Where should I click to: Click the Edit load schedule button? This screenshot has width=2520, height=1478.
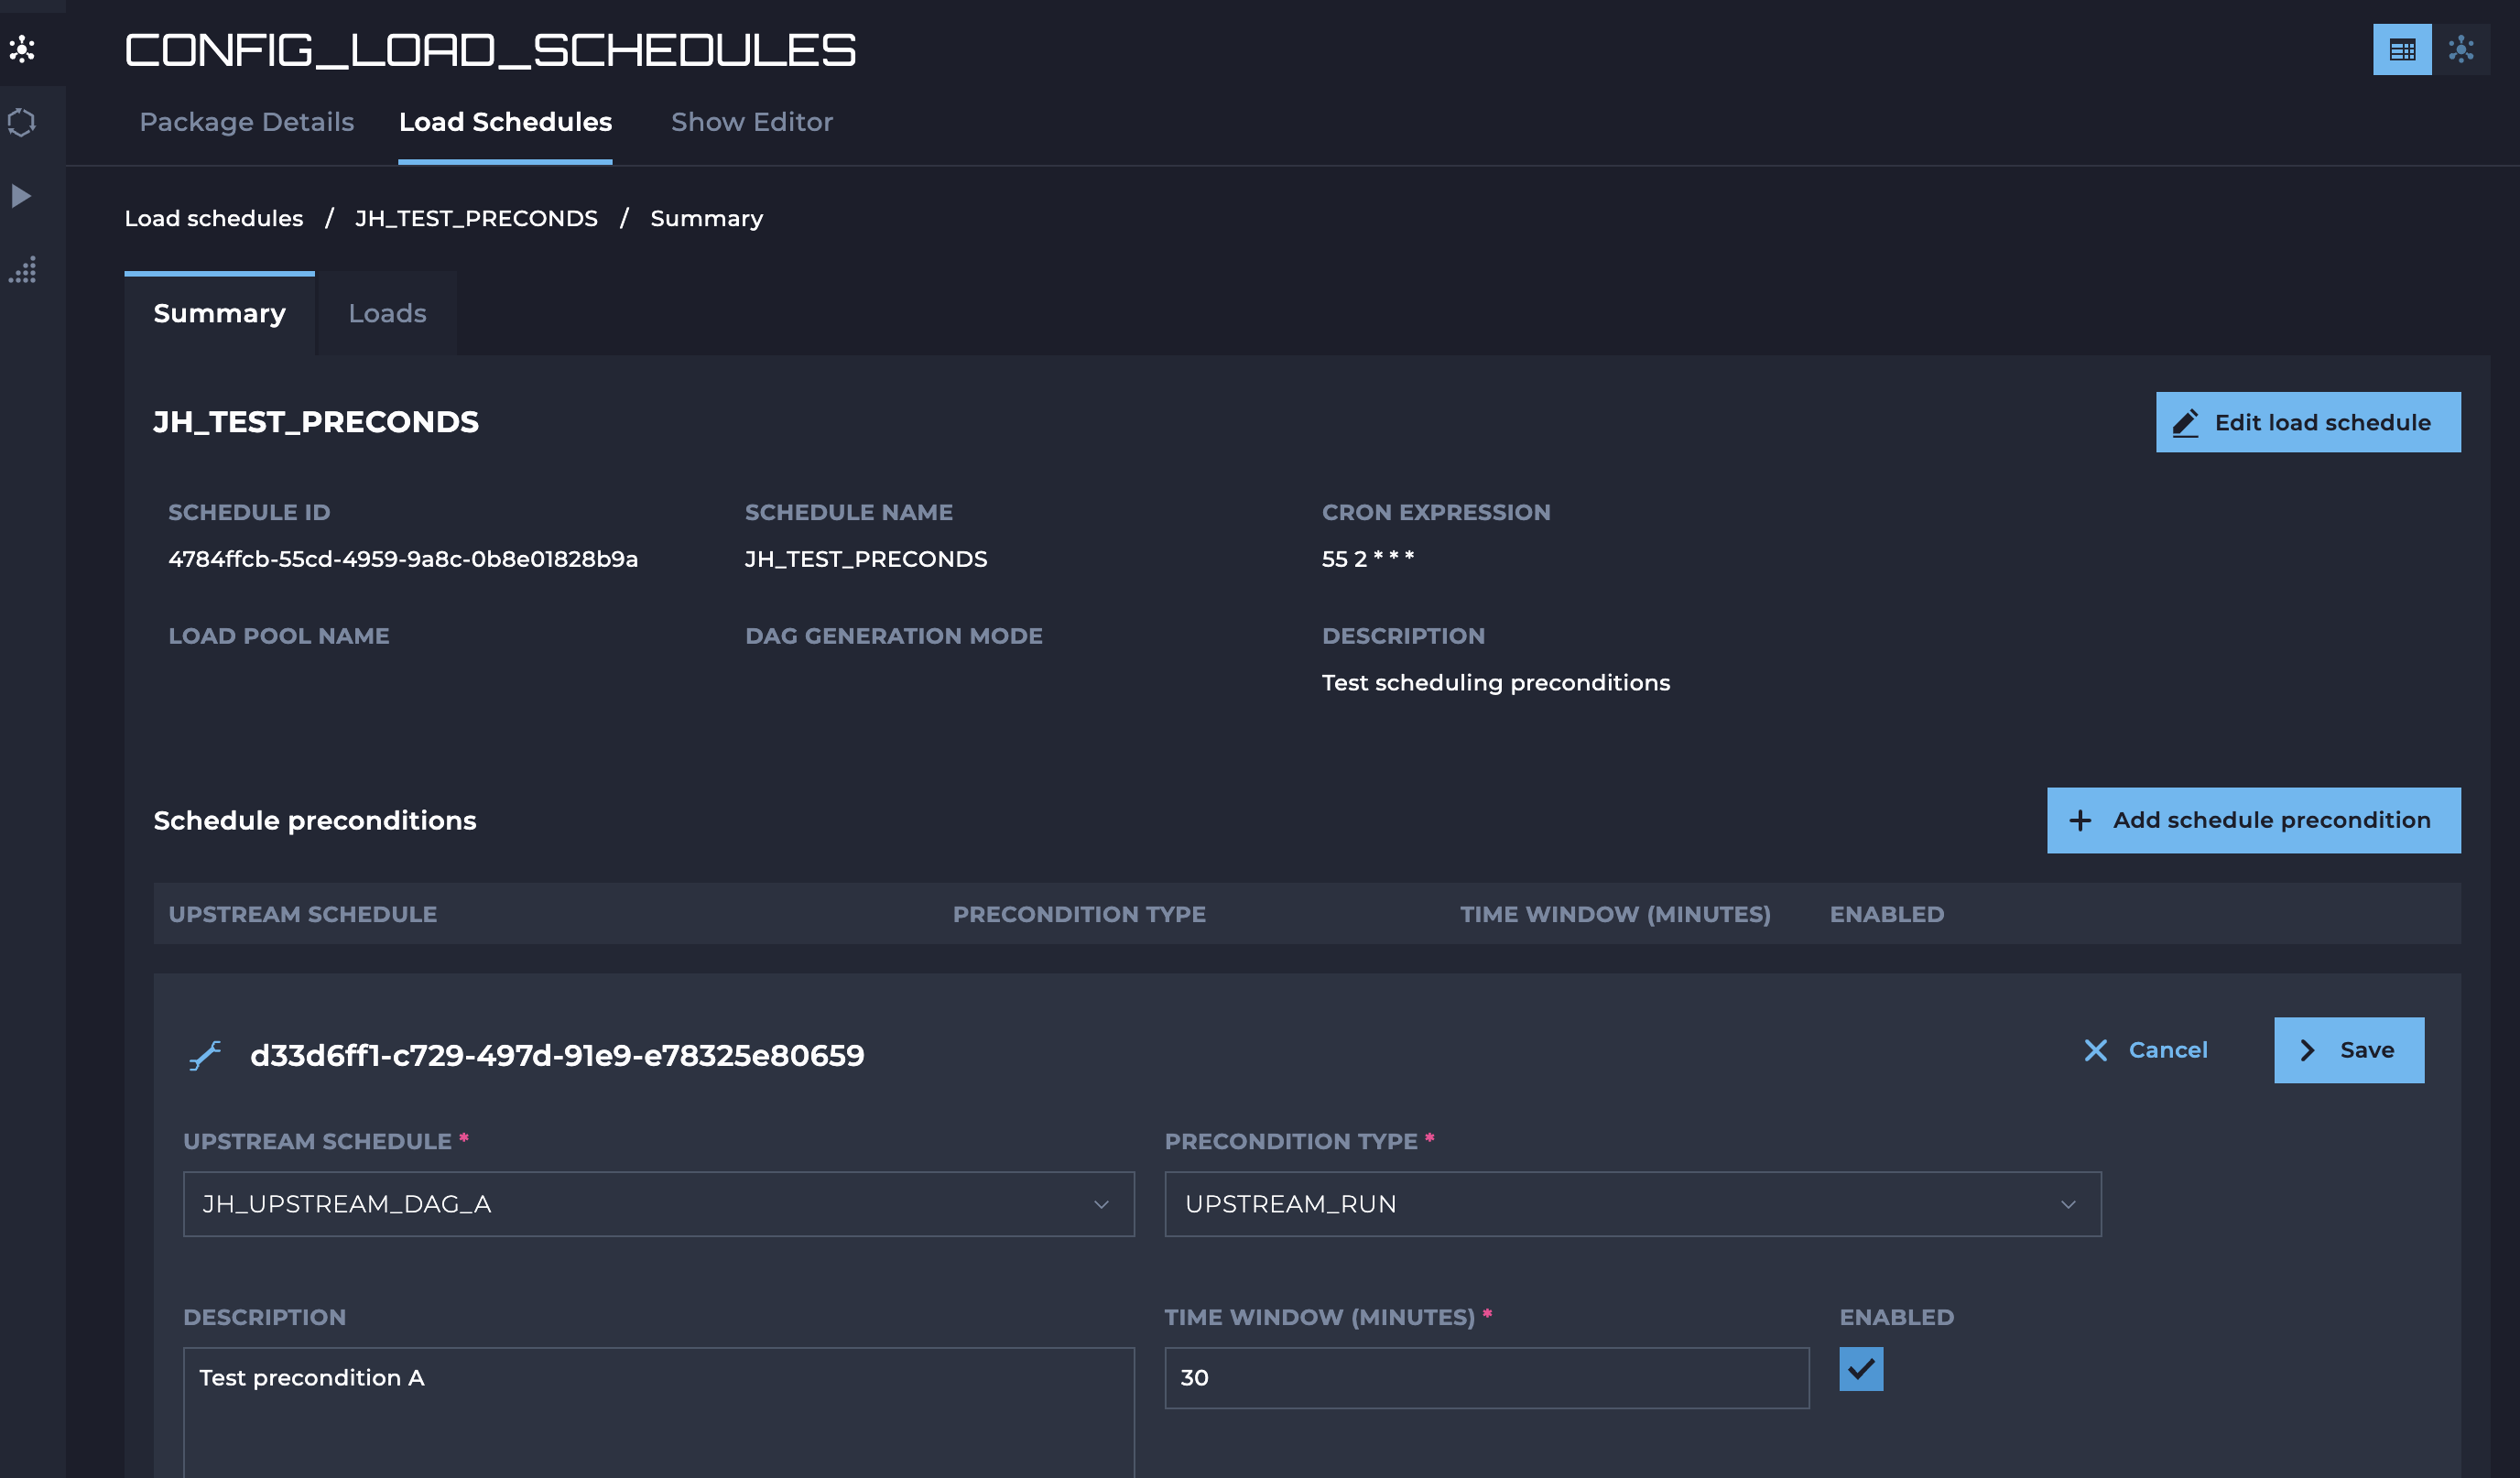(x=2307, y=422)
